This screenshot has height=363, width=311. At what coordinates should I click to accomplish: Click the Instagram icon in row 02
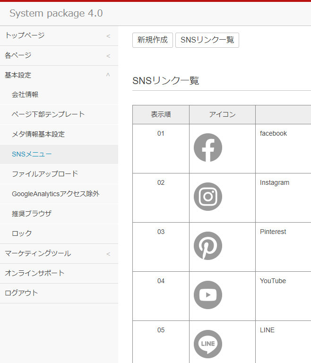[207, 197]
